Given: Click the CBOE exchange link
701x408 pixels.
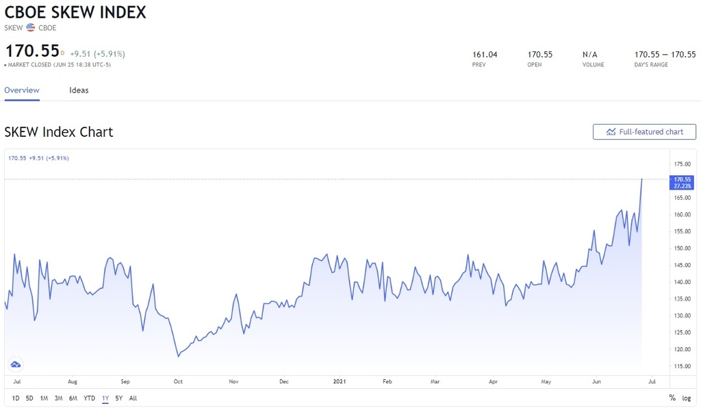Looking at the screenshot, I should [47, 28].
